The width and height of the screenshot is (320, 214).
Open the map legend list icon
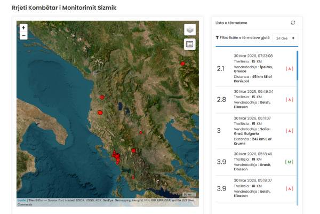pyautogui.click(x=190, y=44)
